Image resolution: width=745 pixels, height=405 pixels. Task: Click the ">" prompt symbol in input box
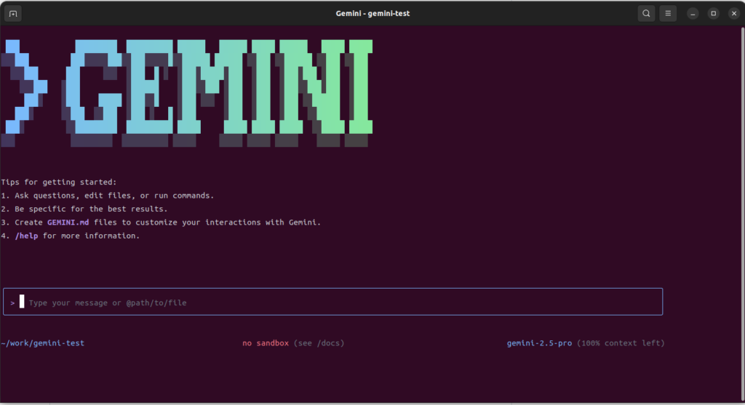point(12,302)
